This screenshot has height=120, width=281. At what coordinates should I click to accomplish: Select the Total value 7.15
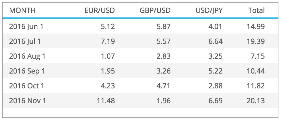pos(257,56)
